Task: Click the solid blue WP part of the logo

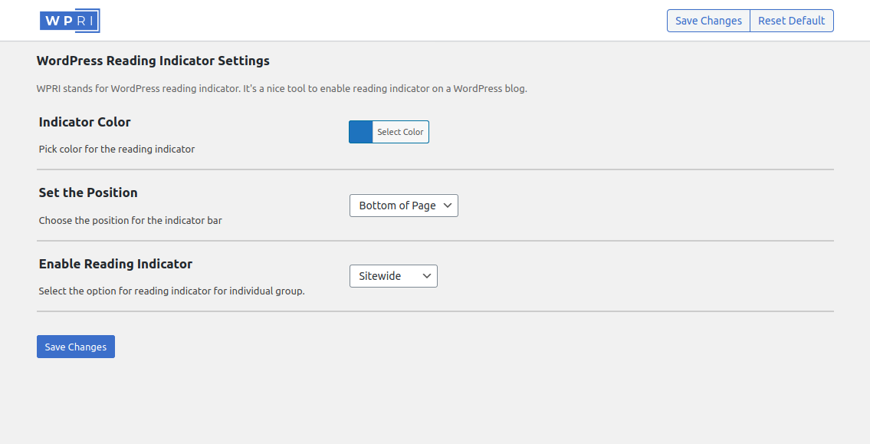Action: pos(58,21)
